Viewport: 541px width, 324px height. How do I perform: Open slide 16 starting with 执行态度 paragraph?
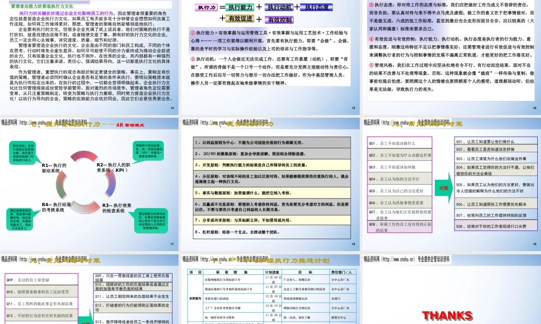pos(452,57)
